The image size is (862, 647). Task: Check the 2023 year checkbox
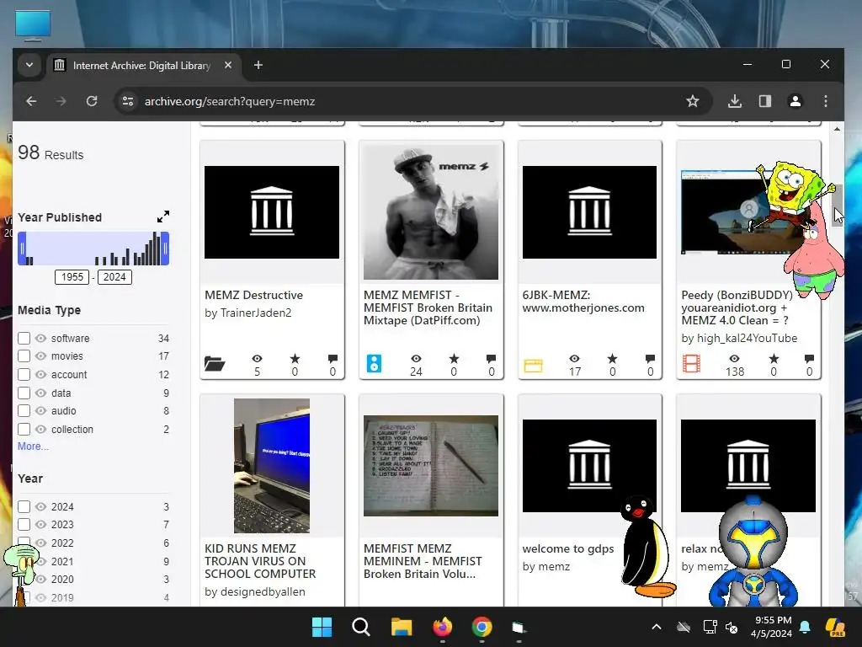click(24, 525)
